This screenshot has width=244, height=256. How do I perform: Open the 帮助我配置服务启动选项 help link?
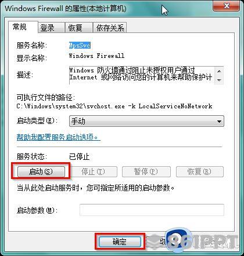pos(59,137)
